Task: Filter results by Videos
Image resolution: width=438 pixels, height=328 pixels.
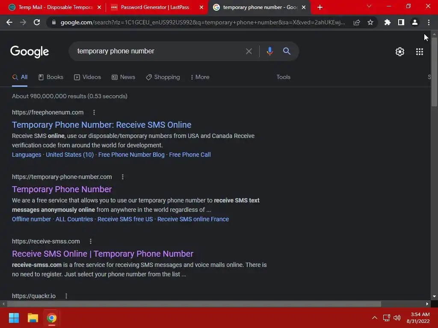Action: (87, 77)
